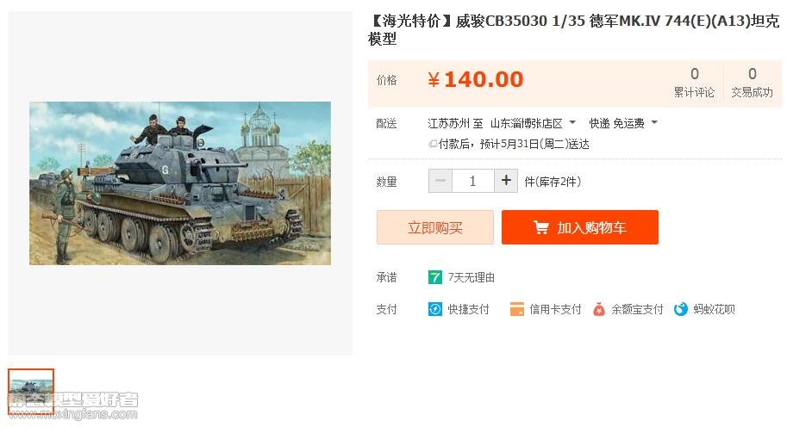
Task: Select the tank thumbnail below main image
Action: click(x=31, y=392)
